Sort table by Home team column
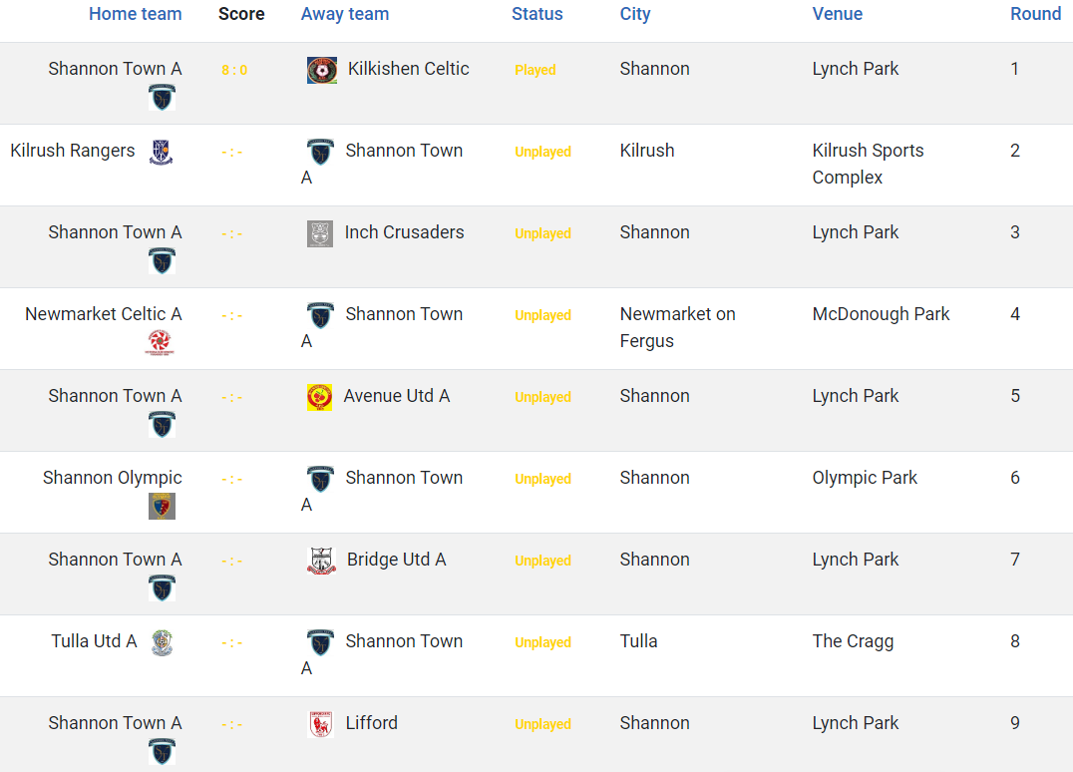Screen dimensions: 1073x772 click(x=136, y=14)
